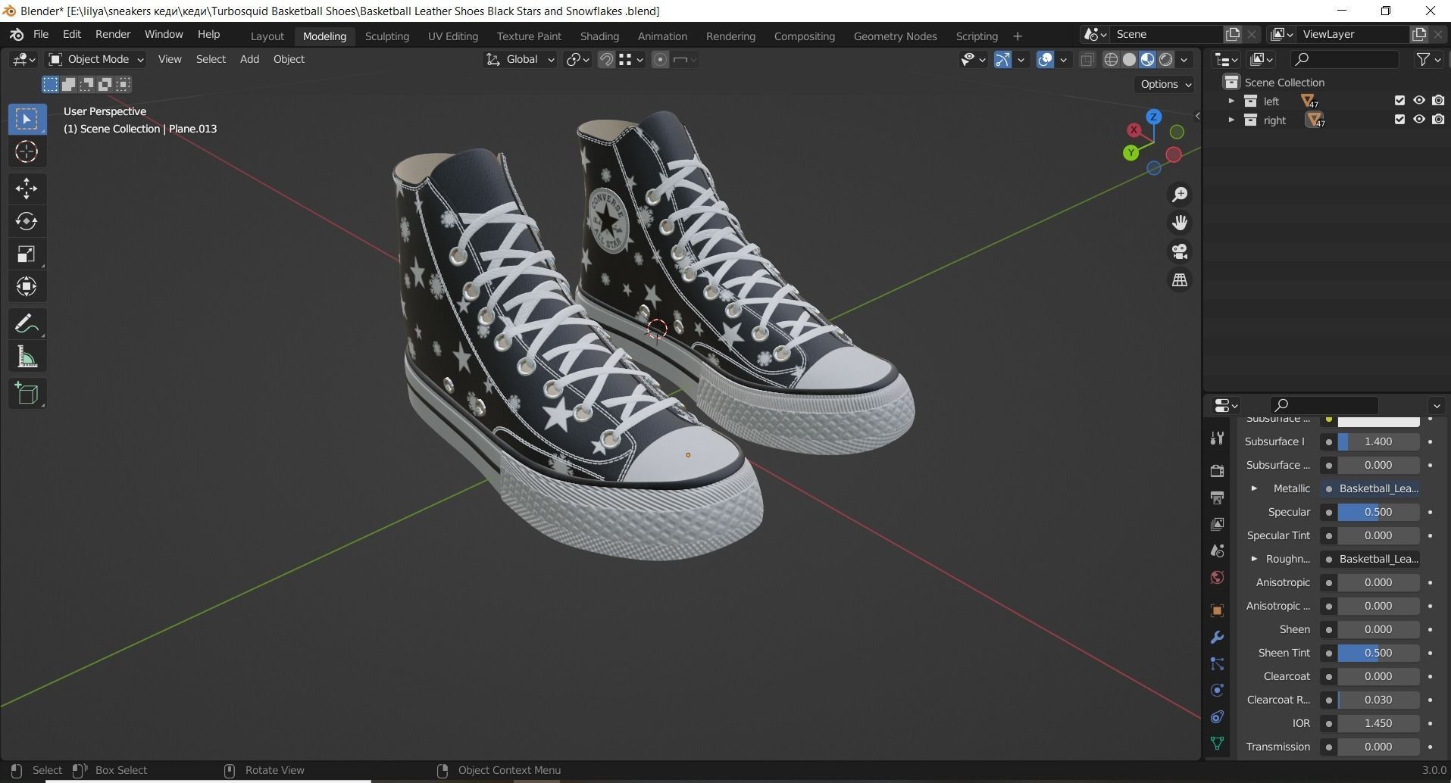Open the Object properties tab
This screenshot has height=783, width=1451.
pos(1217,610)
